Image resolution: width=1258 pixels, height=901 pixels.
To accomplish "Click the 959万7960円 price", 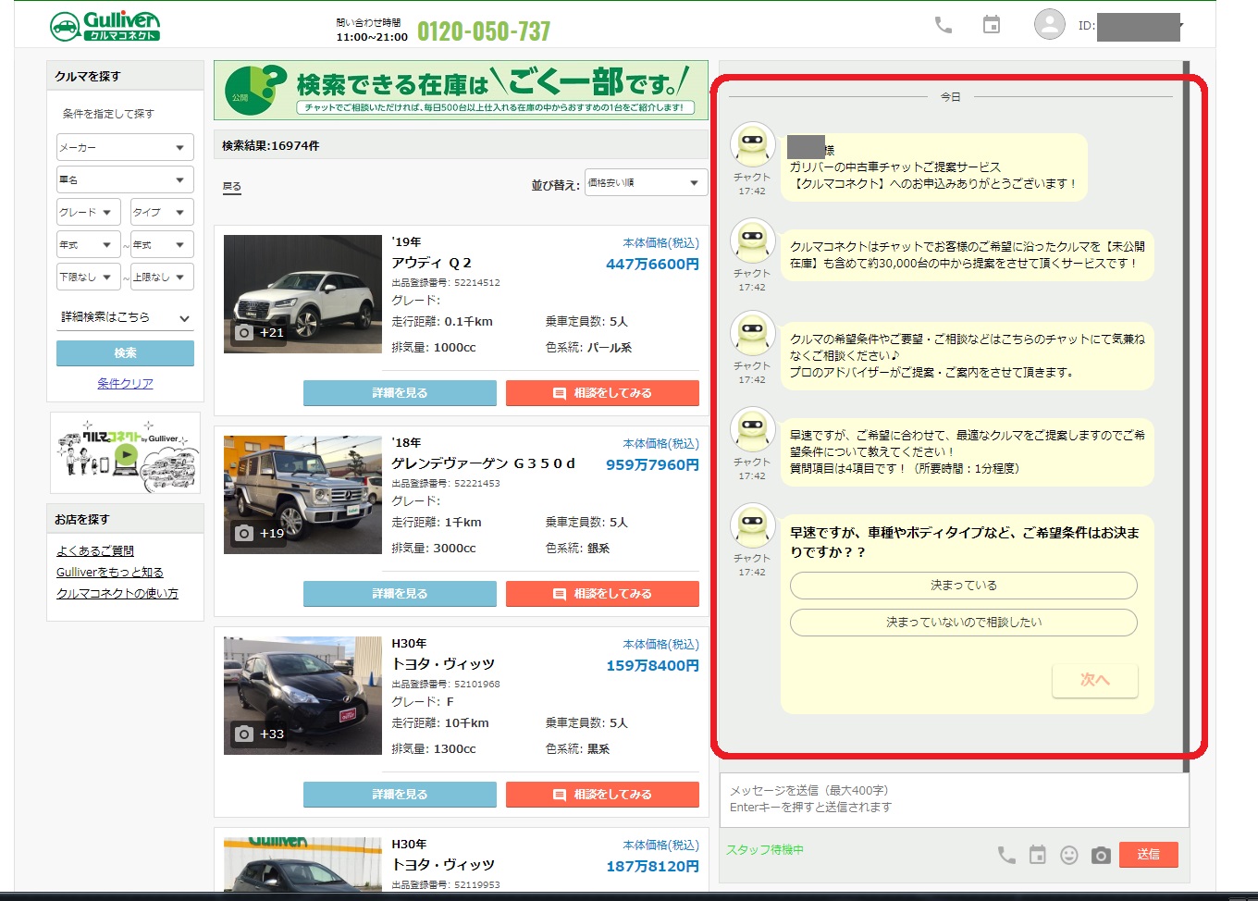I will (652, 464).
